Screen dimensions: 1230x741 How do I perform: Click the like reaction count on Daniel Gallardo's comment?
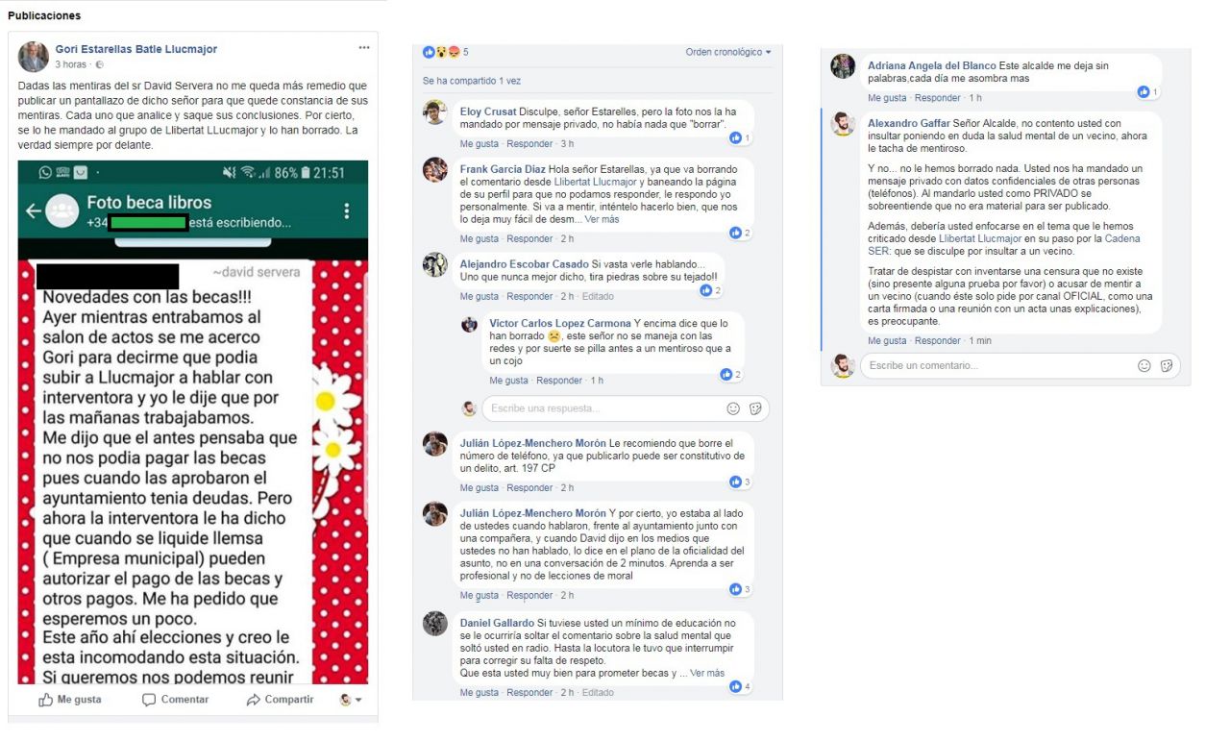coord(740,686)
